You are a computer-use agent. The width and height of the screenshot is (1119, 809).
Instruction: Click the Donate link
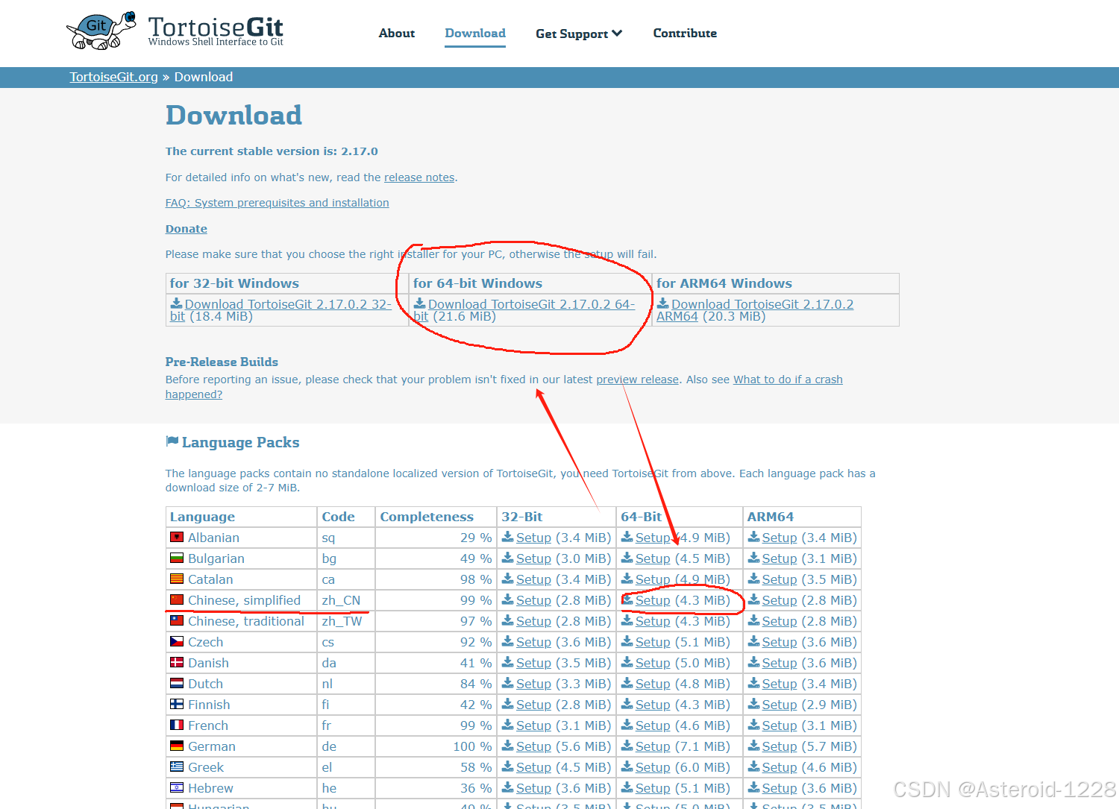tap(186, 229)
